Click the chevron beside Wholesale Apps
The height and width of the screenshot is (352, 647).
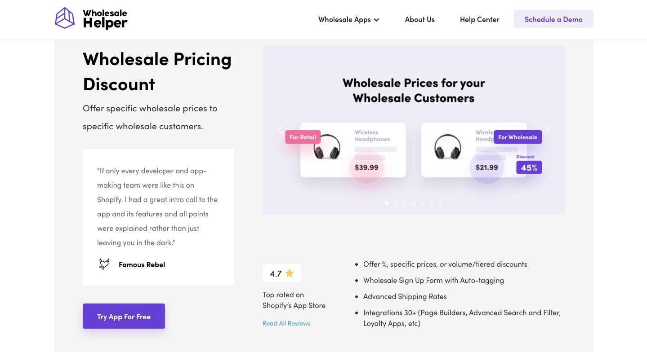click(376, 20)
